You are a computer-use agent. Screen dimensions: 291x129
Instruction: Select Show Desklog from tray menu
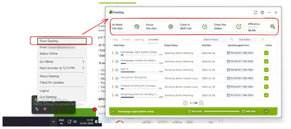62,41
